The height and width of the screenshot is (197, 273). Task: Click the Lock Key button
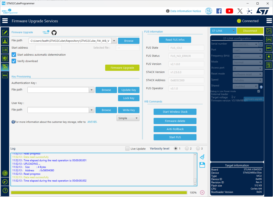click(x=129, y=98)
